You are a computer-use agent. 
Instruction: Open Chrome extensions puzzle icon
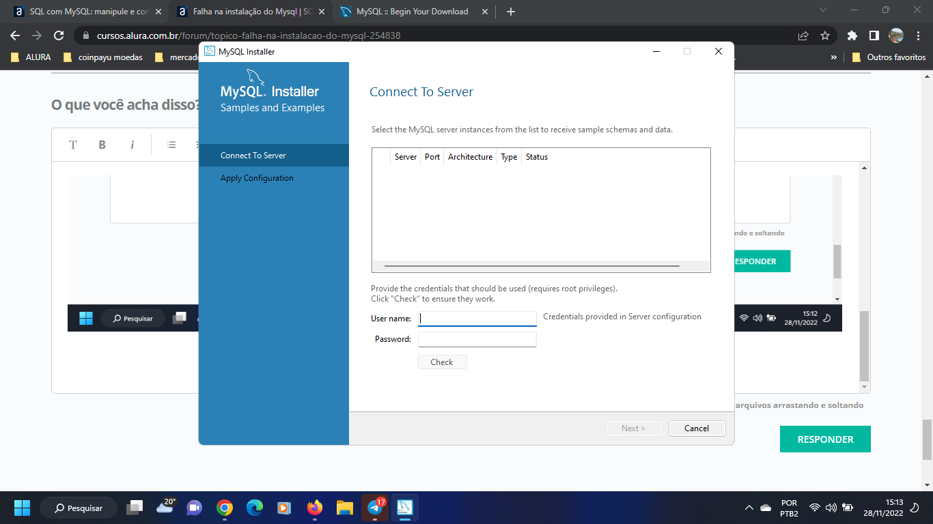[x=852, y=35]
